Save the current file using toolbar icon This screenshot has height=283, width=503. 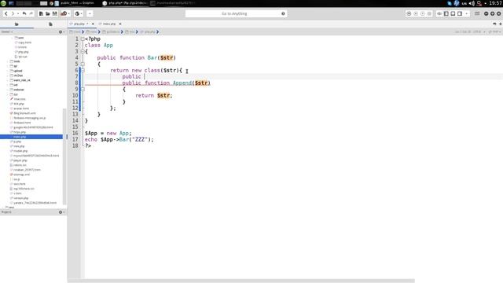(55, 13)
